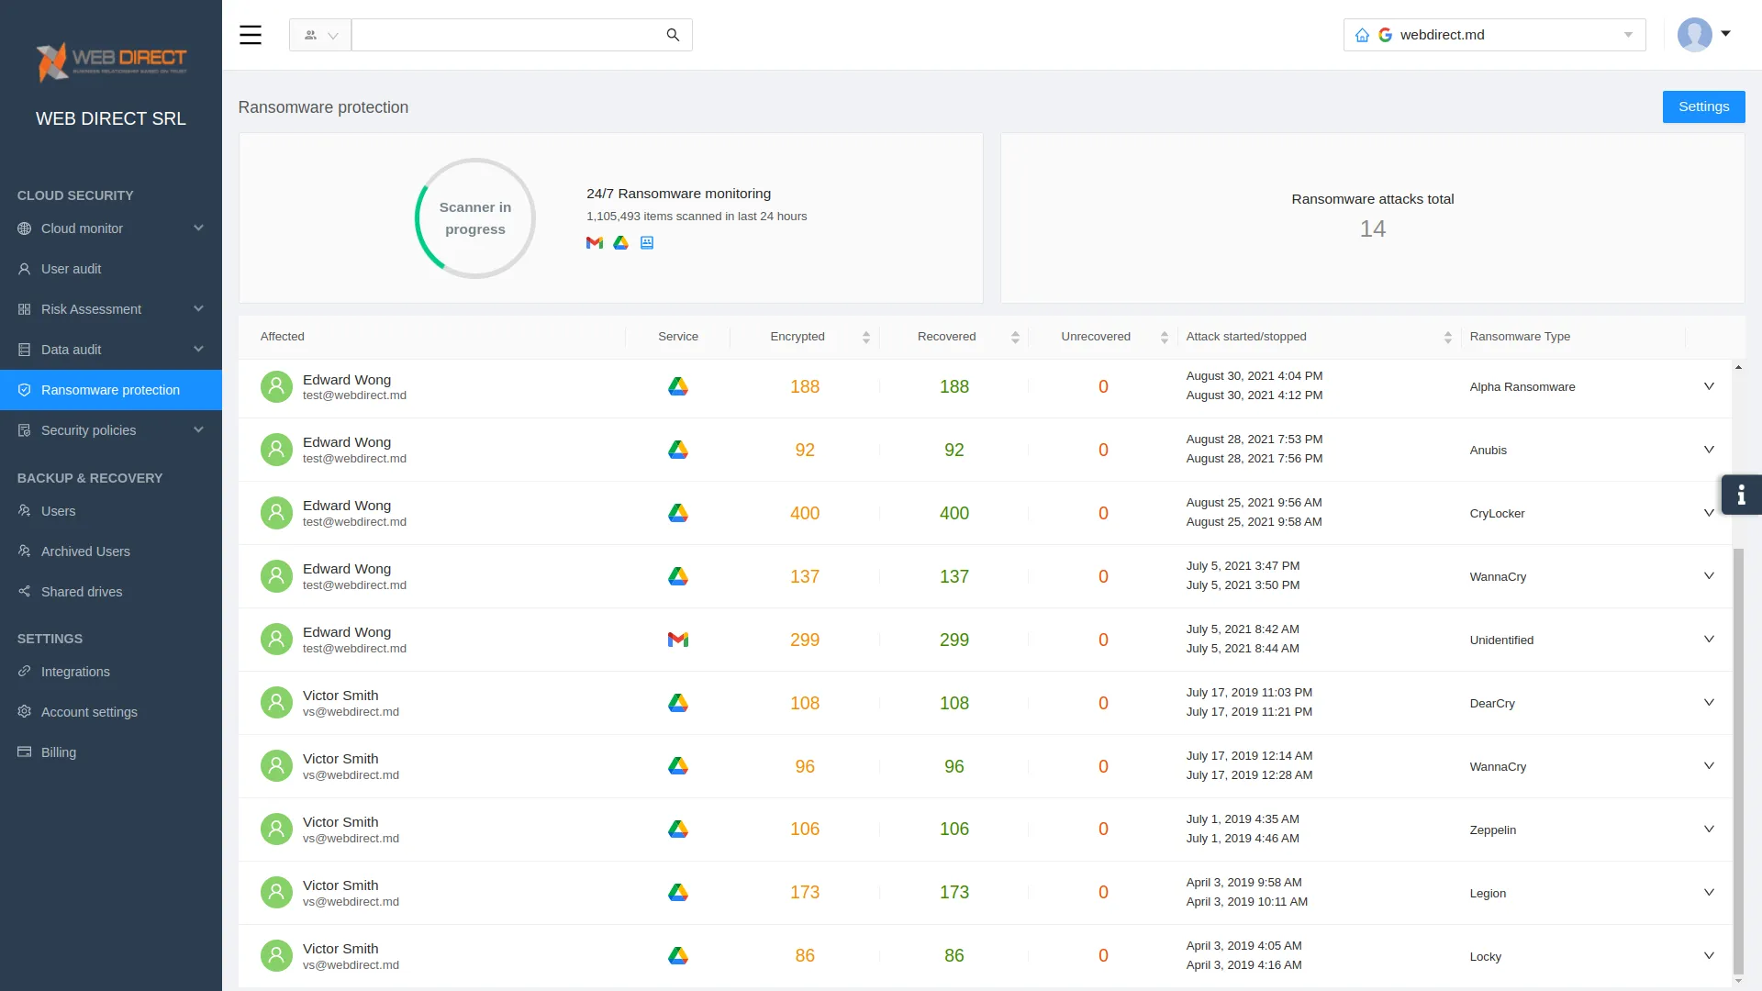
Task: Click the search magnifier icon
Action: [673, 35]
